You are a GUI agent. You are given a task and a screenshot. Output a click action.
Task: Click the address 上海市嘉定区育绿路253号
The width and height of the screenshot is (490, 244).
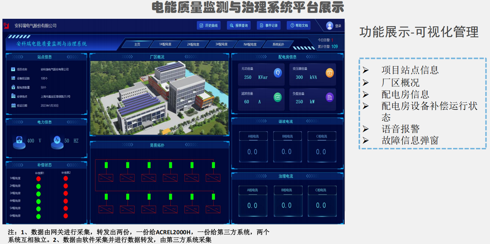click(55, 96)
